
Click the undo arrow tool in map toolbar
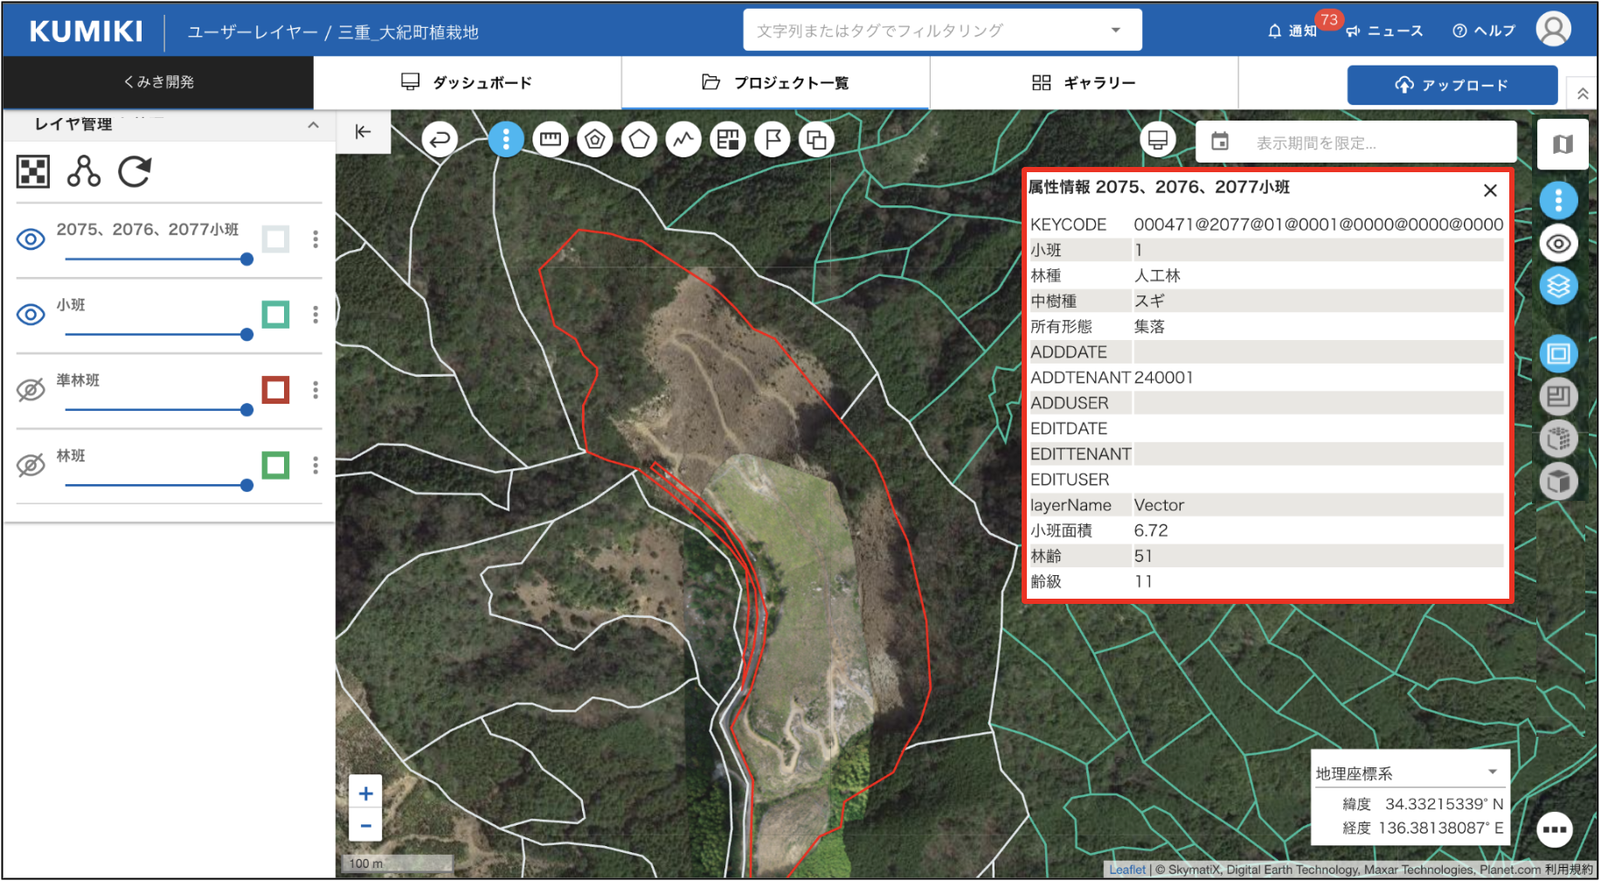point(440,140)
